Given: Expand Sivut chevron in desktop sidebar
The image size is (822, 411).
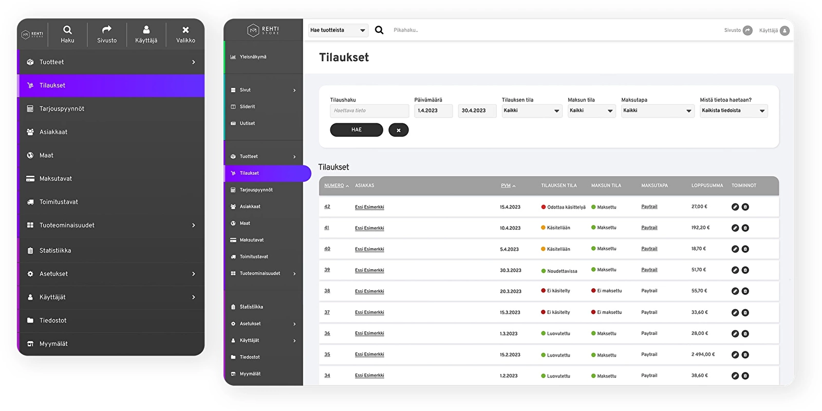Looking at the screenshot, I should click(294, 90).
